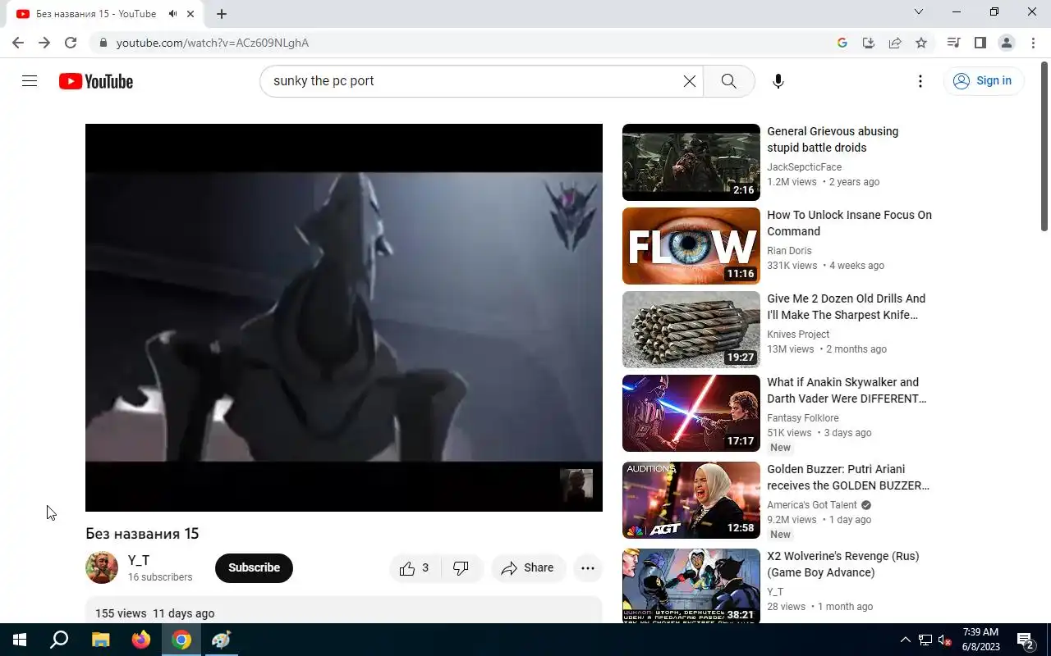The width and height of the screenshot is (1051, 656).
Task: Visit JackSepcticFace channel name
Action: pos(804,167)
